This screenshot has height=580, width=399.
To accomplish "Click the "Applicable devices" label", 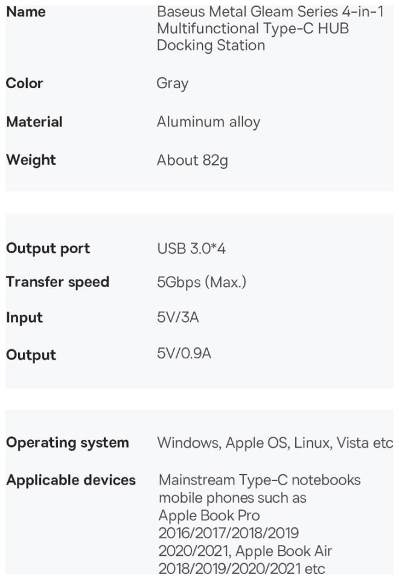I will click(71, 480).
